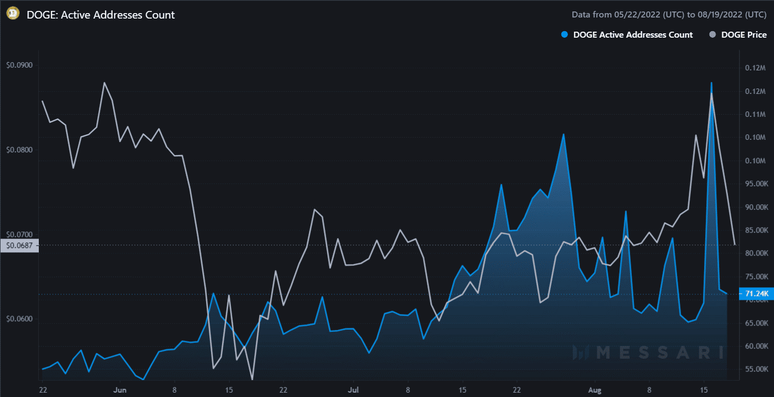Screen dimensions: 774x397
Task: Click the Jun date axis label
Action: (x=121, y=390)
